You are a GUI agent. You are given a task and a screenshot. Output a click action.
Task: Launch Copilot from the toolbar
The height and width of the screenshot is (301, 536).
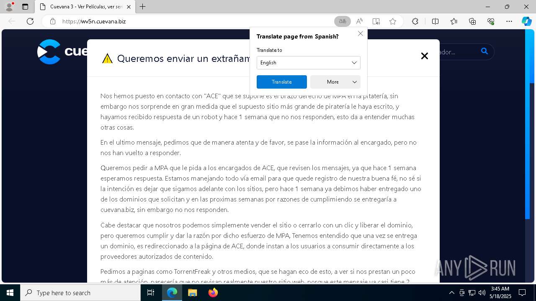tap(526, 21)
